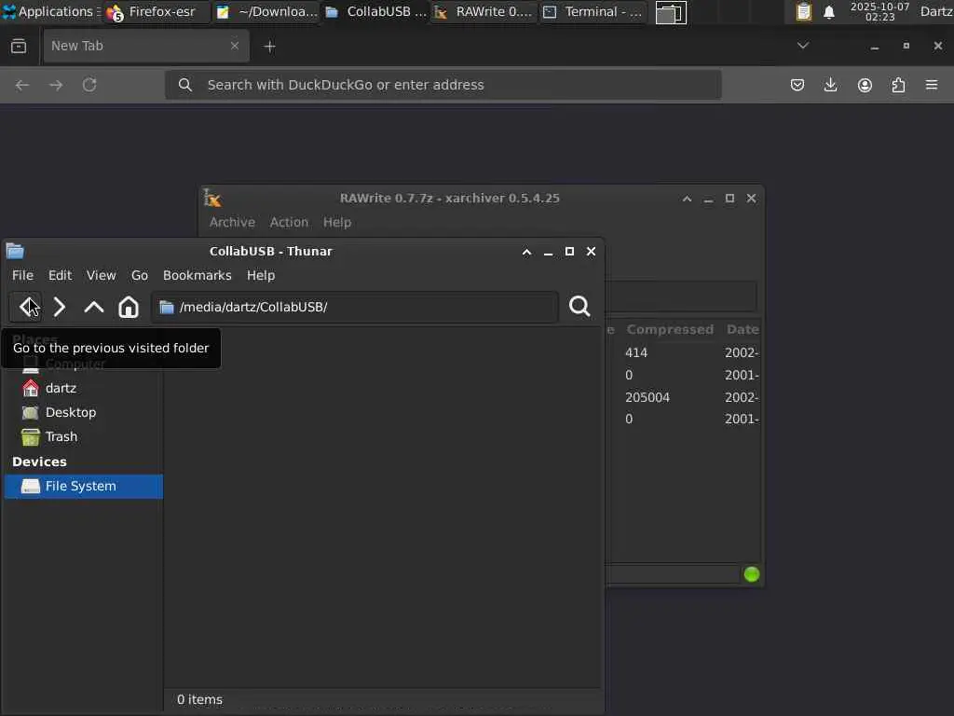This screenshot has height=716, width=954.
Task: Click date and time clock 2025-10-07
Action: click(879, 11)
